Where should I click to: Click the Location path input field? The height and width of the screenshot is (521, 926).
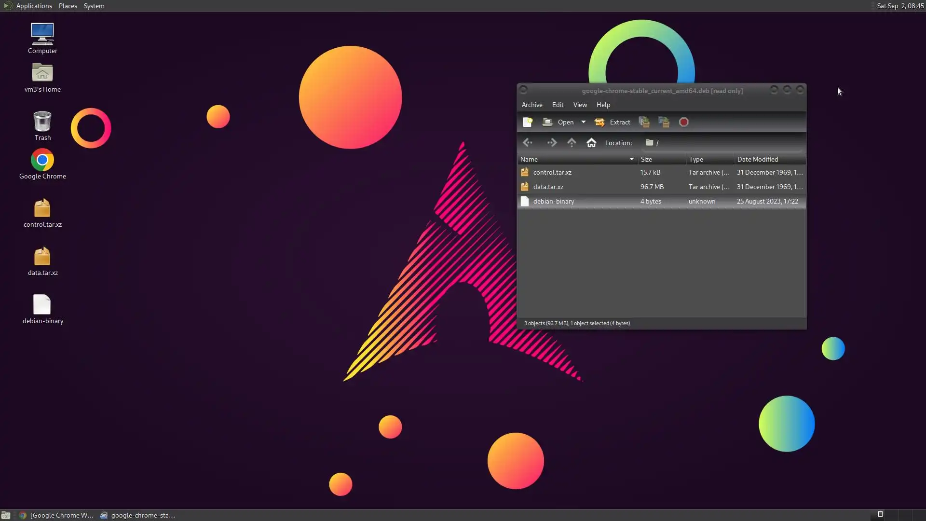tap(723, 143)
